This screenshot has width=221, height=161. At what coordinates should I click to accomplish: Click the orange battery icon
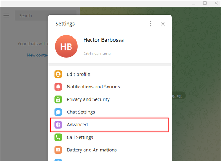point(58,150)
